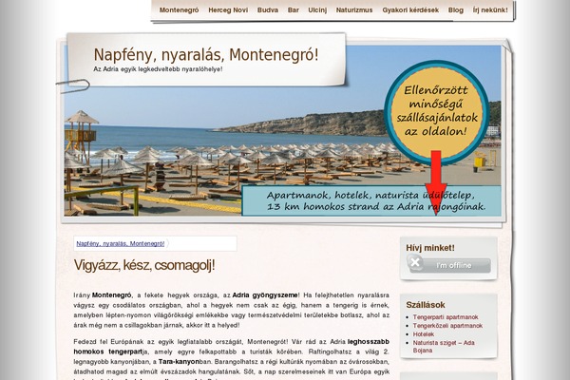Click the Hívj minket! widget title

pyautogui.click(x=430, y=248)
